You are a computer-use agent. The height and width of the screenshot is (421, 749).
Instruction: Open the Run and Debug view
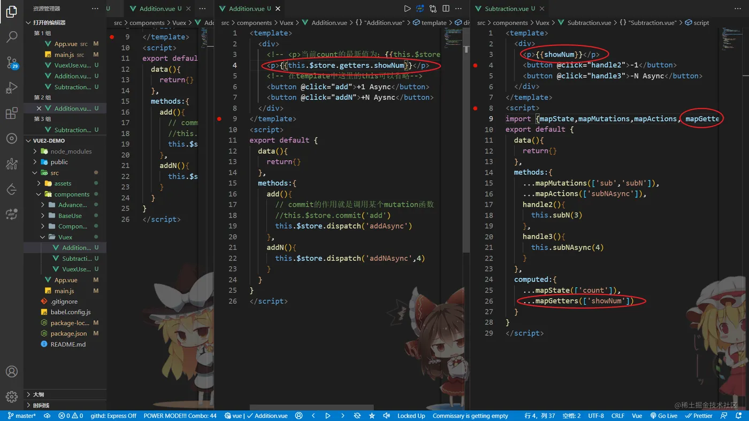(x=12, y=88)
